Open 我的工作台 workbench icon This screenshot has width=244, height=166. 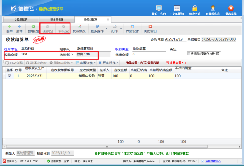tap(159, 8)
